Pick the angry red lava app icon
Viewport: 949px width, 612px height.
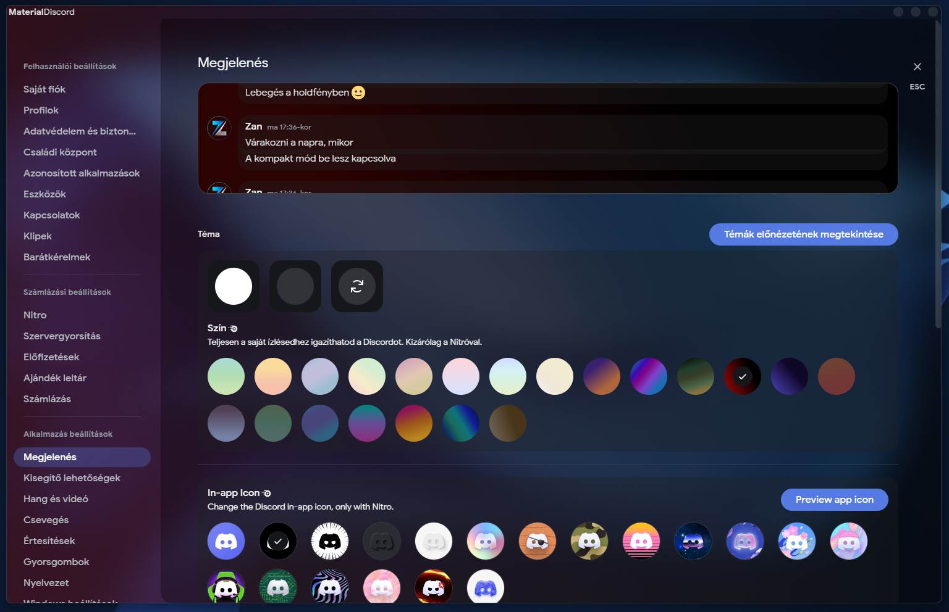434,587
